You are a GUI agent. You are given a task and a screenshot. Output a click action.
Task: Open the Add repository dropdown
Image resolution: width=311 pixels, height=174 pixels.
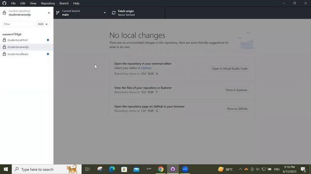43,24
